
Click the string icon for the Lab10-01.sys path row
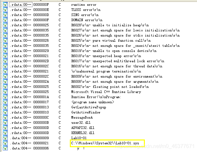pos(5,143)
